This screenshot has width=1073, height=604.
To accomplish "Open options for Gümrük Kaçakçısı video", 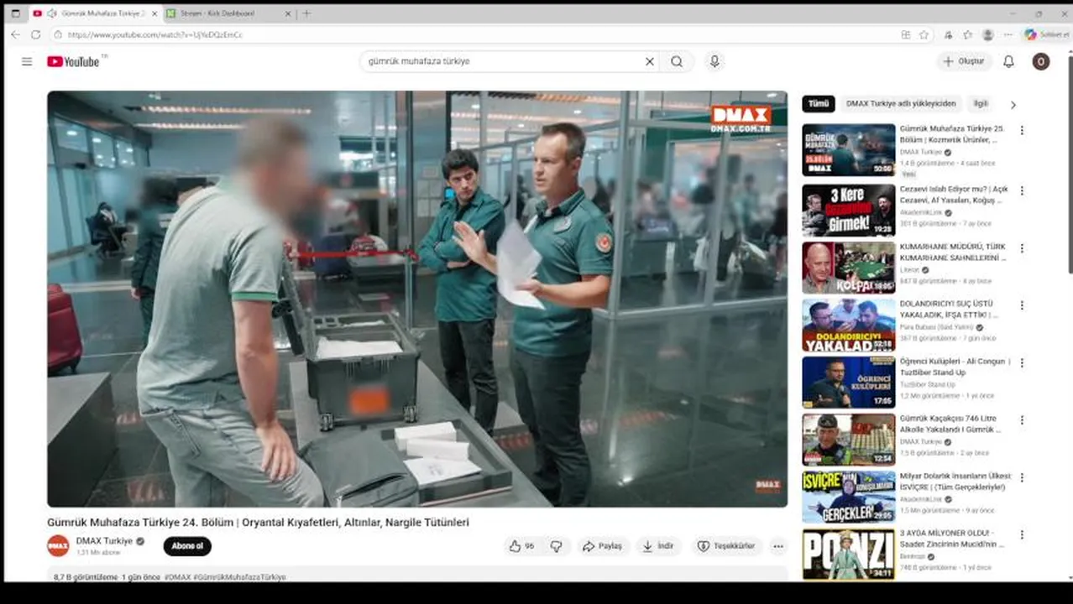I will coord(1022,419).
